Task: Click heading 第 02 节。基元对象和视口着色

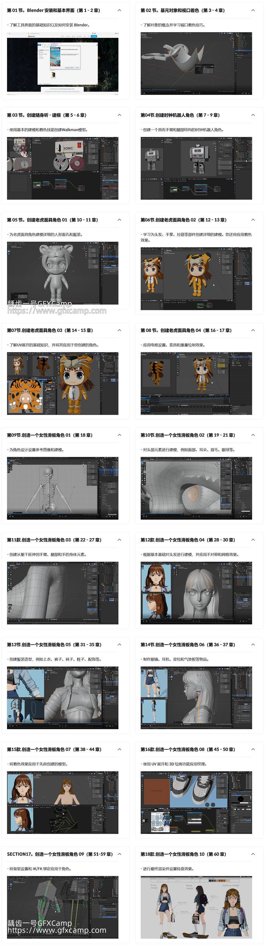Action: coord(183,10)
